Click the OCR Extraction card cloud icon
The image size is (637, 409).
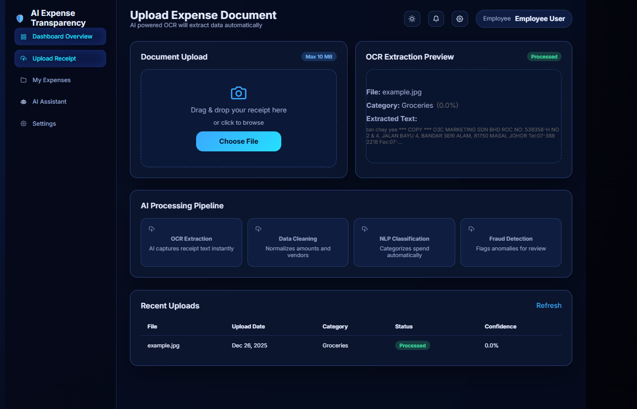151,229
